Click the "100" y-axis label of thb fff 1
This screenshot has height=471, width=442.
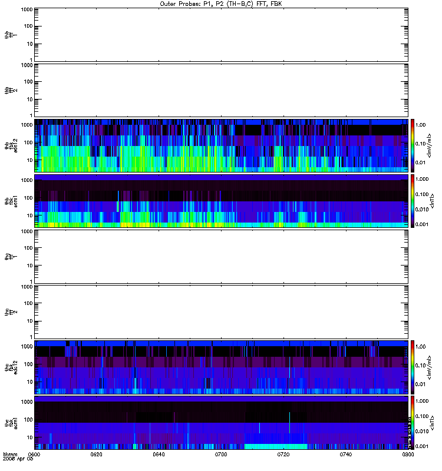coord(28,26)
